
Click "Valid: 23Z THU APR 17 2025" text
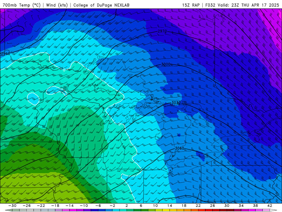(x=249, y=5)
